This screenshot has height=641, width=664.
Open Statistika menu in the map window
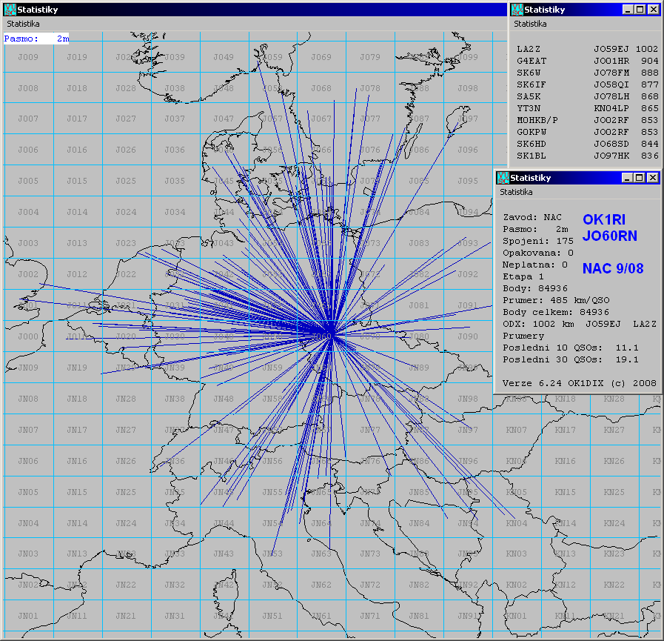tap(24, 24)
